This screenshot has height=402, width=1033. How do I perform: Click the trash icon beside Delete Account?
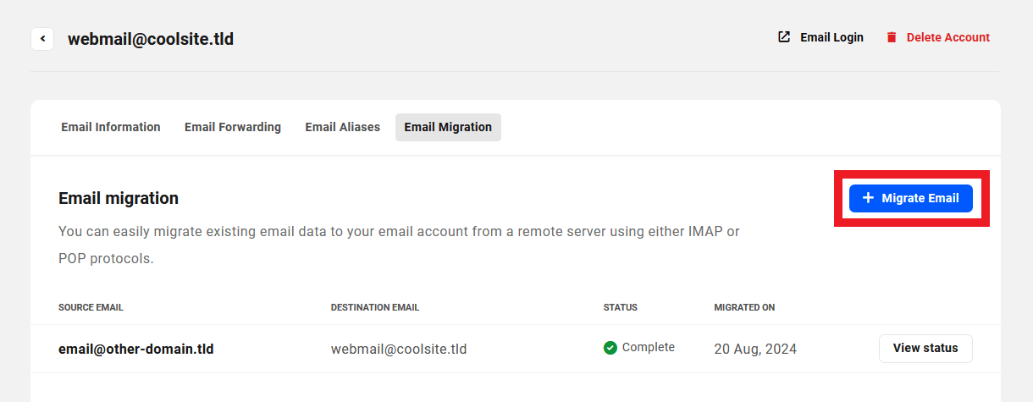(892, 37)
